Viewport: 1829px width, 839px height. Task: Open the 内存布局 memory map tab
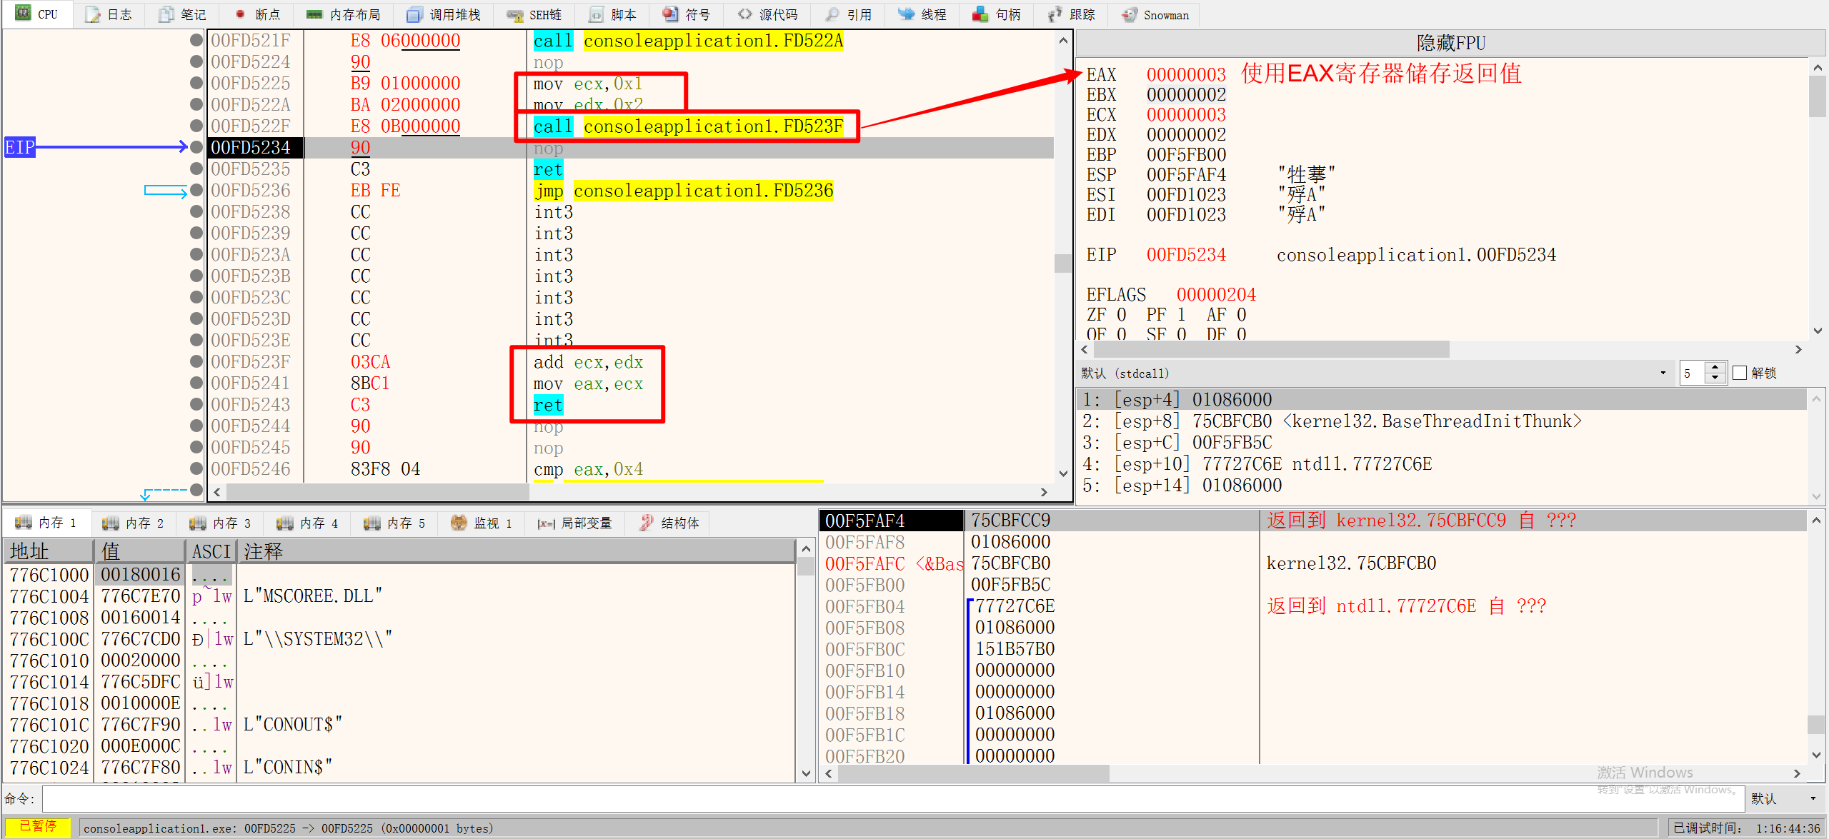tap(343, 14)
